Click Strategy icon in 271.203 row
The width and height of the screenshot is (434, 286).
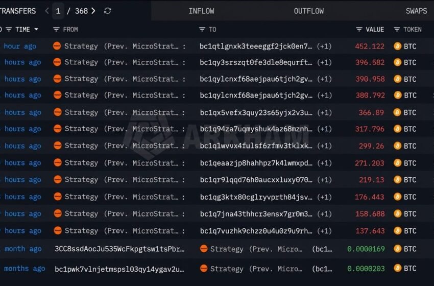58,163
